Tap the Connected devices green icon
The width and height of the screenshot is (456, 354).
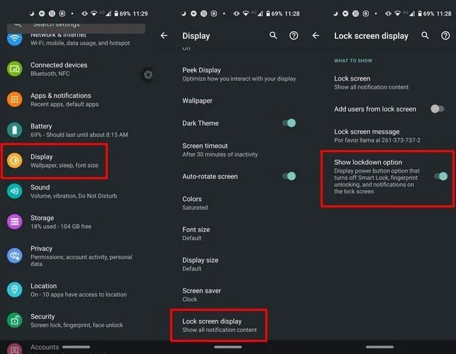(x=15, y=69)
